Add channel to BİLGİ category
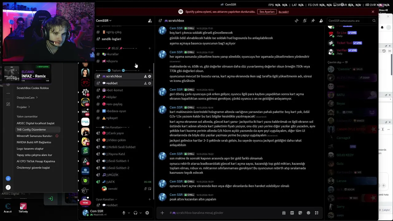This screenshot has width=393, height=221. tap(150, 48)
